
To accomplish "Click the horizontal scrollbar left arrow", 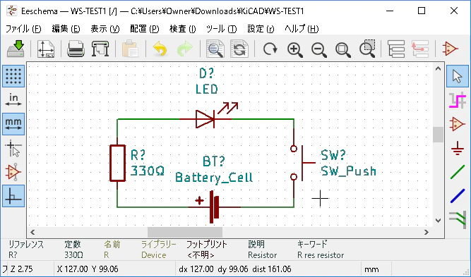I will [32, 232].
